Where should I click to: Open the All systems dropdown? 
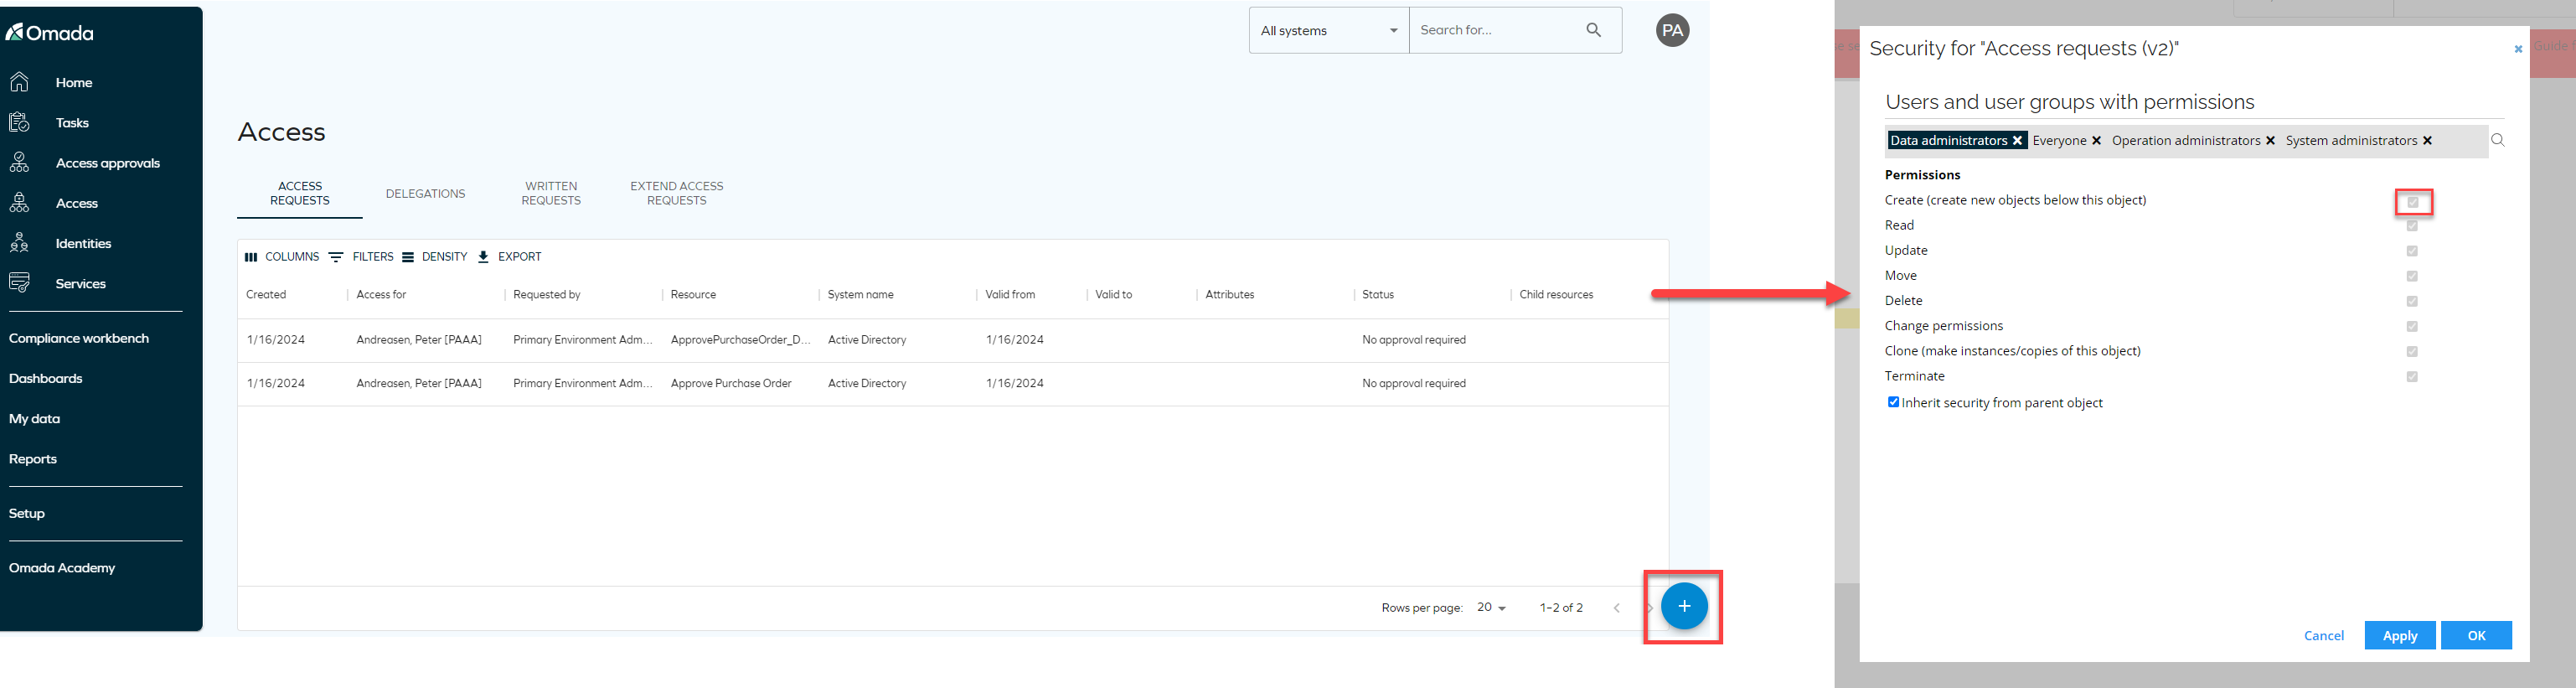(x=1329, y=30)
